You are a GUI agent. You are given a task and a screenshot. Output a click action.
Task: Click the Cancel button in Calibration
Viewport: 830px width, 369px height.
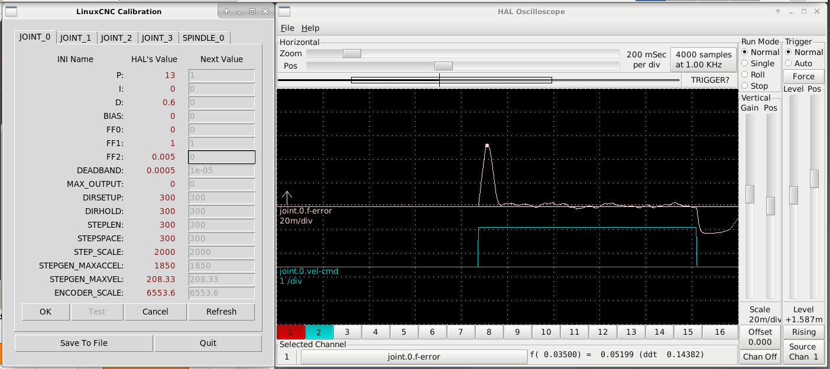tap(155, 312)
